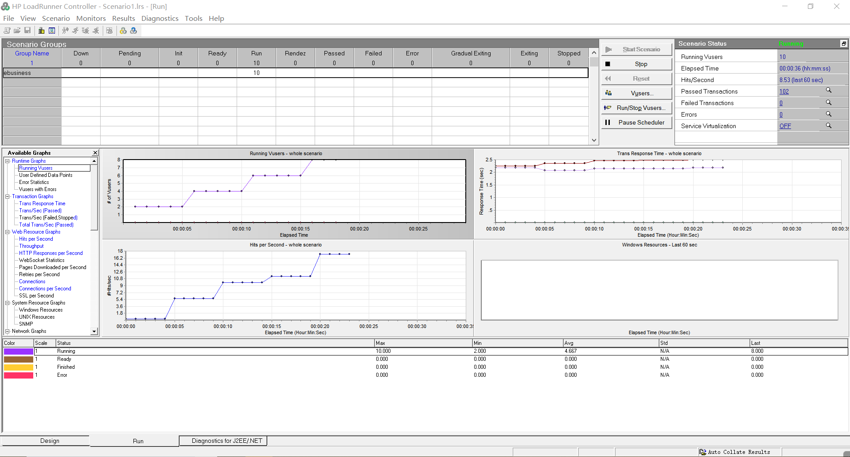
Task: Collapse the System Resource Graphs node
Action: pos(8,303)
